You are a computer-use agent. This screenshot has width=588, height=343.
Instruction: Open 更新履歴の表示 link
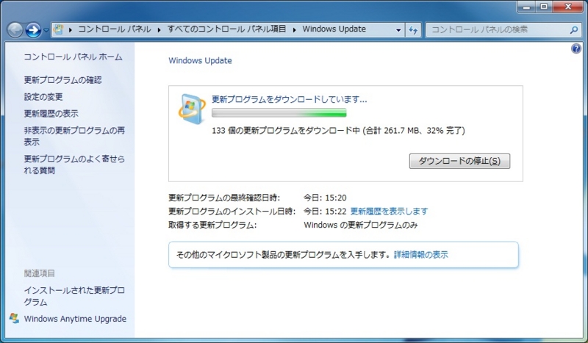point(51,113)
